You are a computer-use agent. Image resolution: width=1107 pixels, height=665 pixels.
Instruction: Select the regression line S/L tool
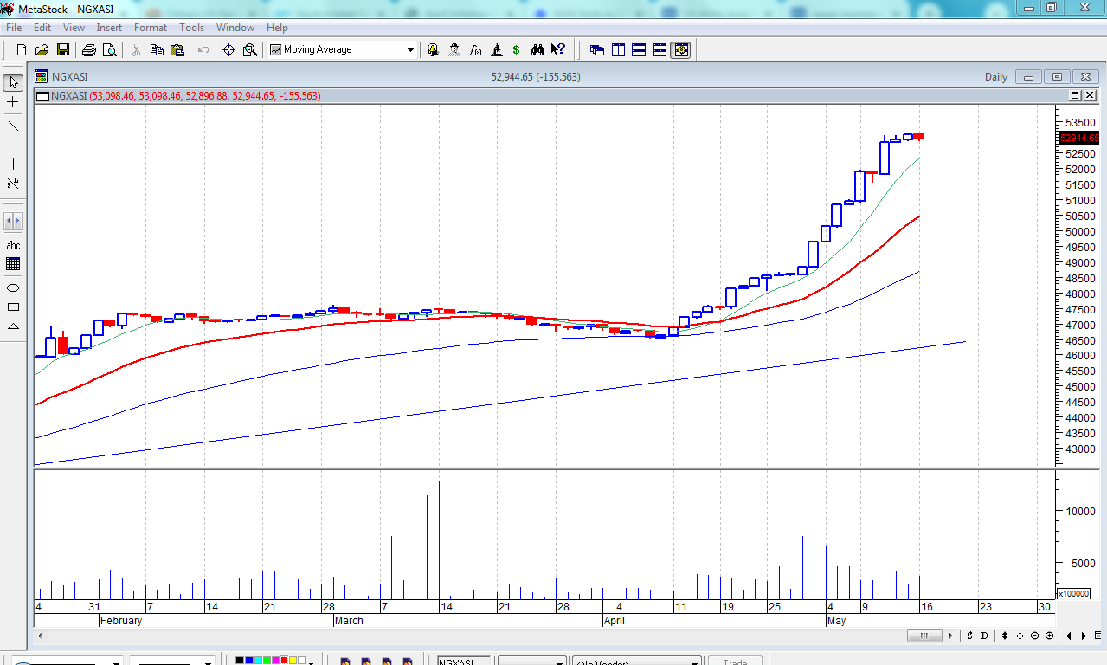(13, 184)
